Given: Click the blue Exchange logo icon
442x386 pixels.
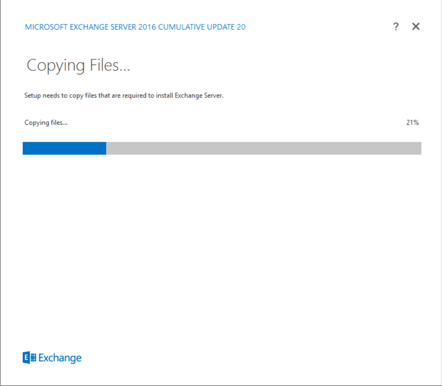Looking at the screenshot, I should tap(29, 358).
